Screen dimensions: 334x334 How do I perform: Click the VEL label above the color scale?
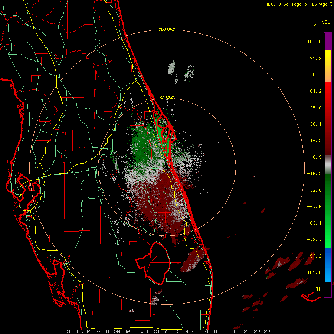tap(326, 22)
